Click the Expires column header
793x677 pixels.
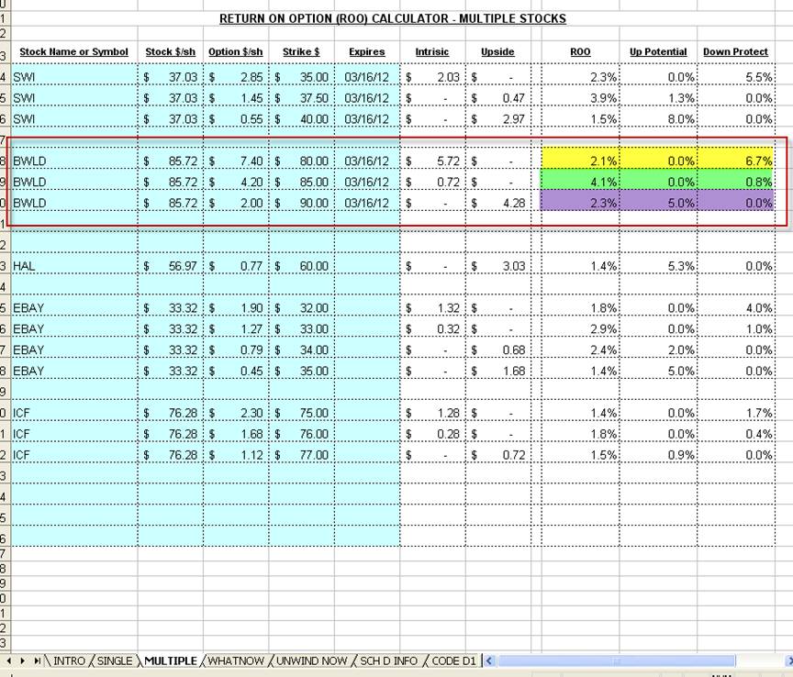(x=367, y=51)
